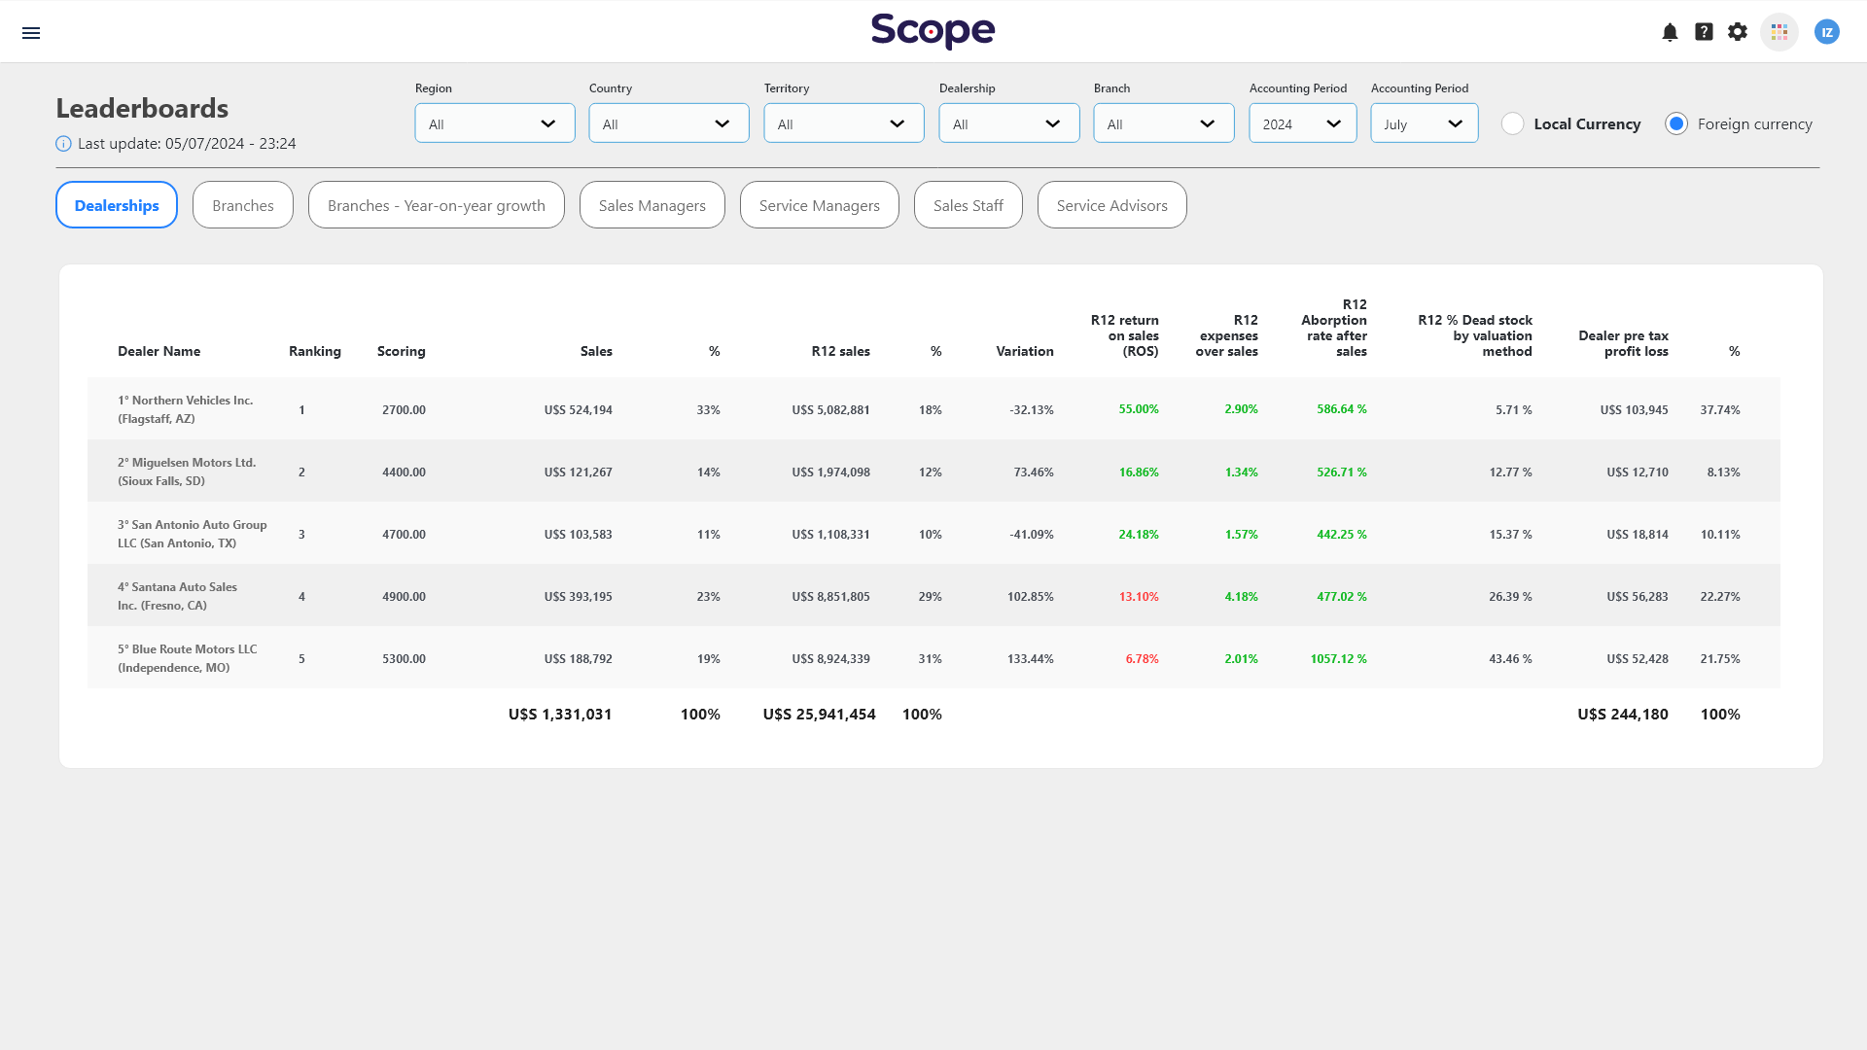The image size is (1867, 1050).
Task: Select the Blue Route Motors LLC dealer row
Action: [x=933, y=658]
